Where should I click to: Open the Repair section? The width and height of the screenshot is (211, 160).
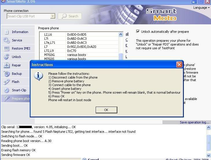(x=16, y=65)
